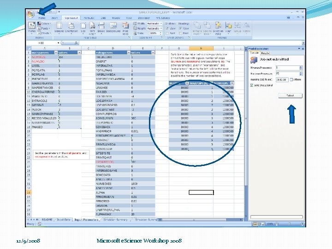This screenshot has width=332, height=249.
Task: Toggle Gridlines View checkbox
Action: pos(167,29)
